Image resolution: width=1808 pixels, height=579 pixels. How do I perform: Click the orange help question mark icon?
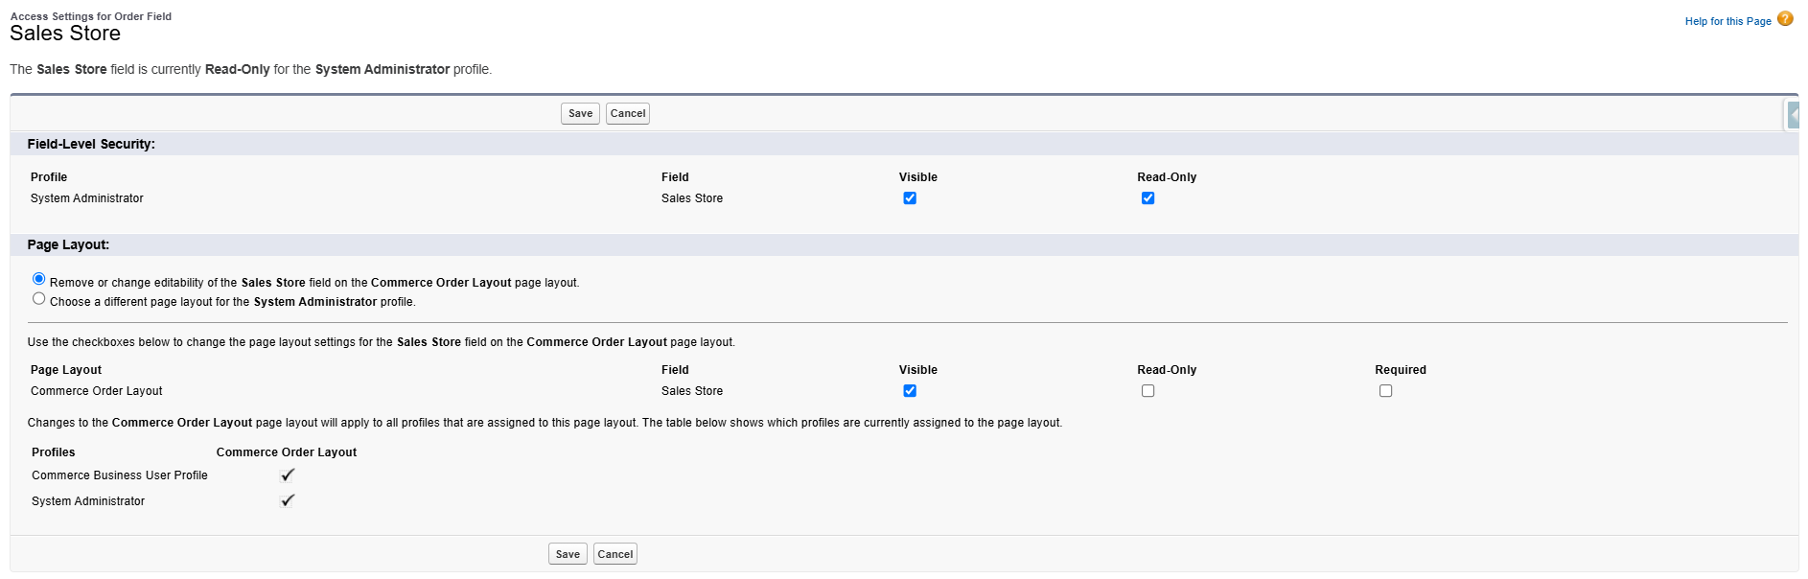click(x=1785, y=19)
